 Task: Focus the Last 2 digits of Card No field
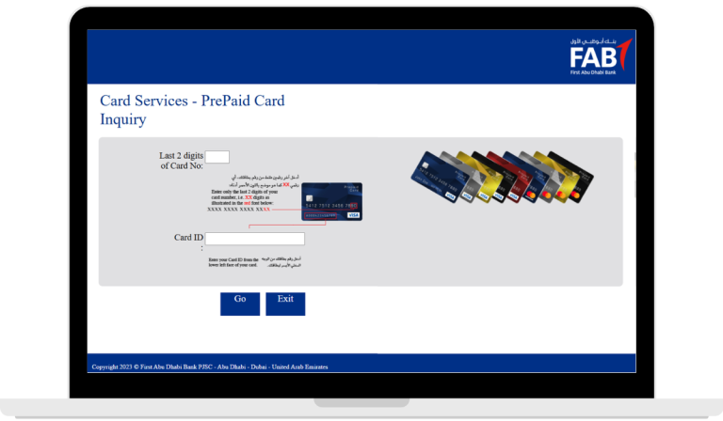pyautogui.click(x=217, y=157)
